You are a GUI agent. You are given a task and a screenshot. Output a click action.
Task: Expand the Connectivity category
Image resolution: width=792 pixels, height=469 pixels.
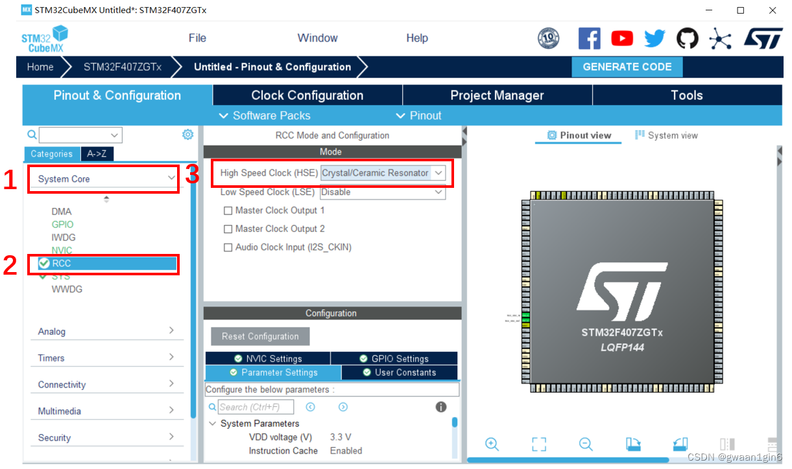pos(107,384)
